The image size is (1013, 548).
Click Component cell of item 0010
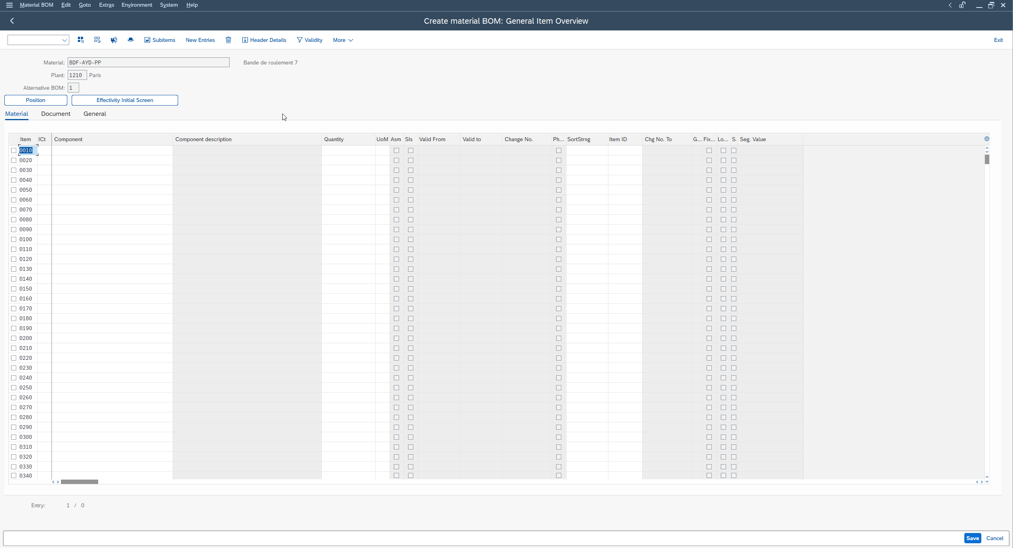pyautogui.click(x=112, y=150)
